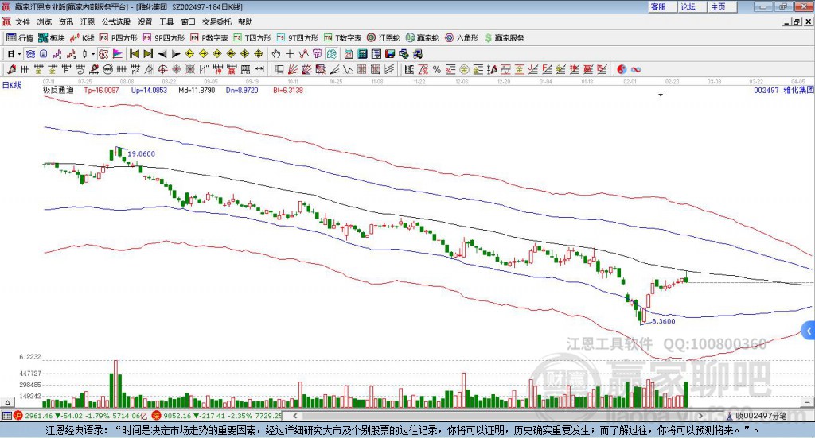Click the pink flag chart icon
This screenshot has width=815, height=438.
coord(118,54)
